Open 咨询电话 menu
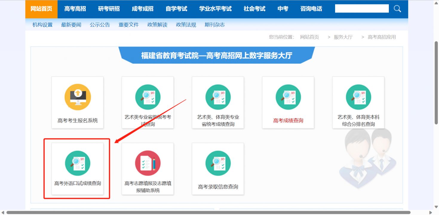 coord(311,9)
